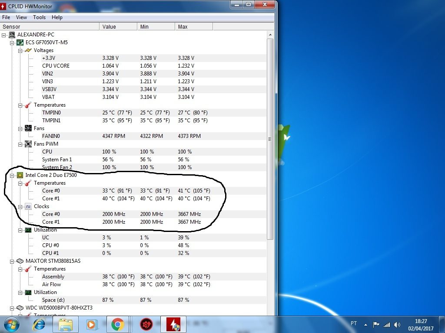The height and width of the screenshot is (333, 445).
Task: Click the Clocks waveform icon
Action: [x=28, y=206]
